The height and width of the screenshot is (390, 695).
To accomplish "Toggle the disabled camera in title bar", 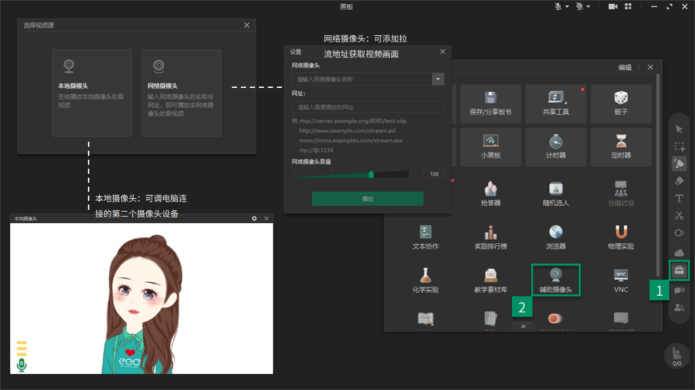I will click(x=579, y=6).
